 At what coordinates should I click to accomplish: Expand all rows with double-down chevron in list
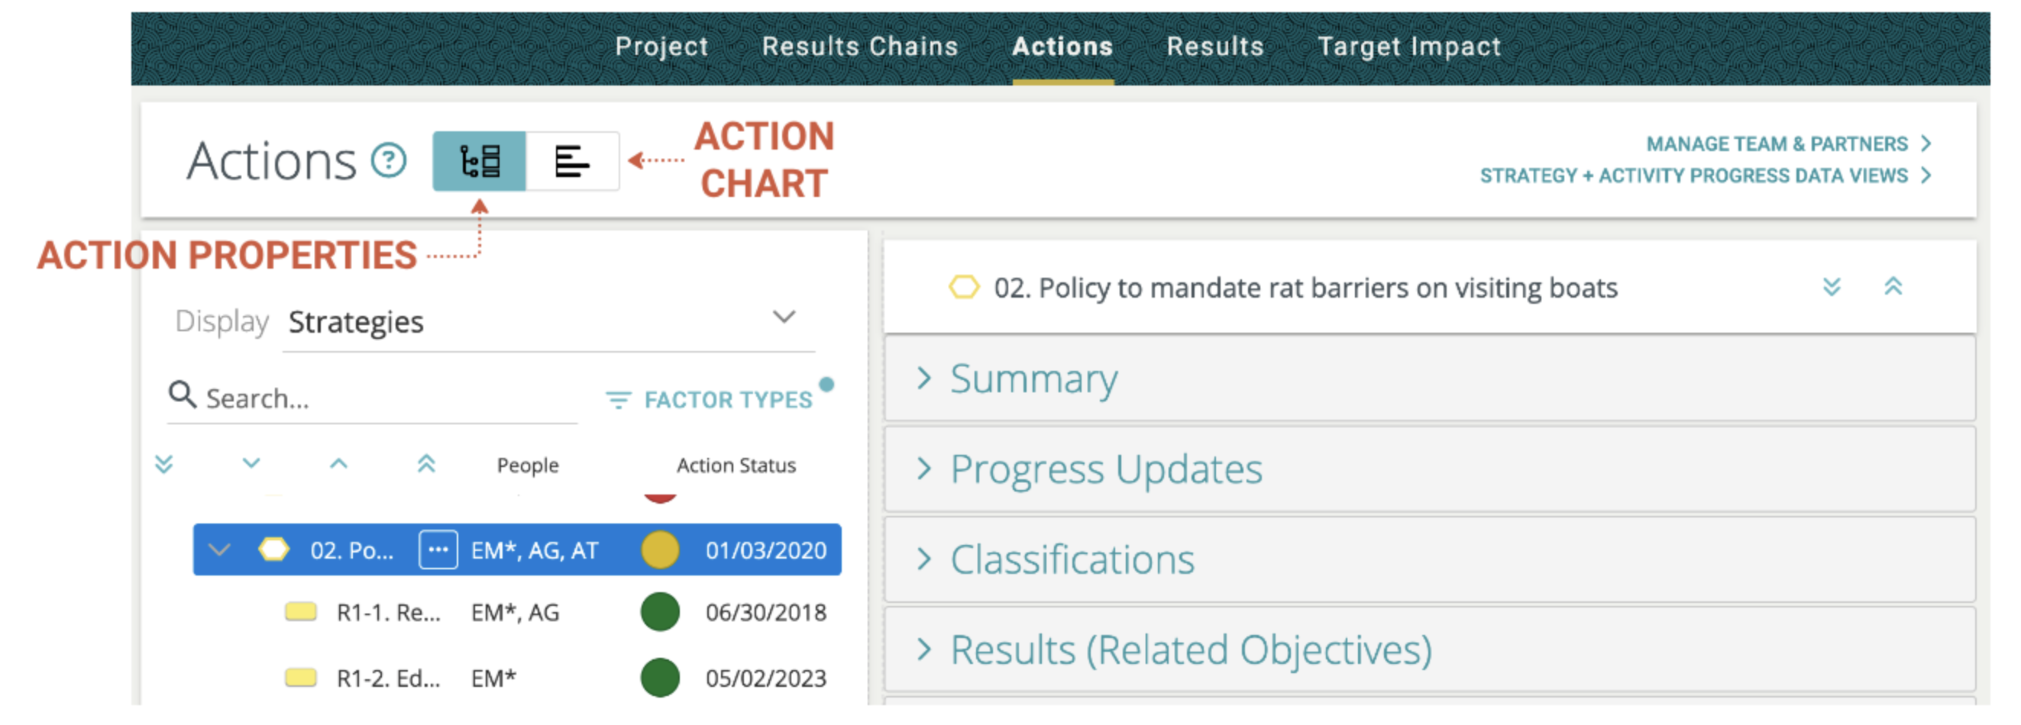pyautogui.click(x=163, y=464)
